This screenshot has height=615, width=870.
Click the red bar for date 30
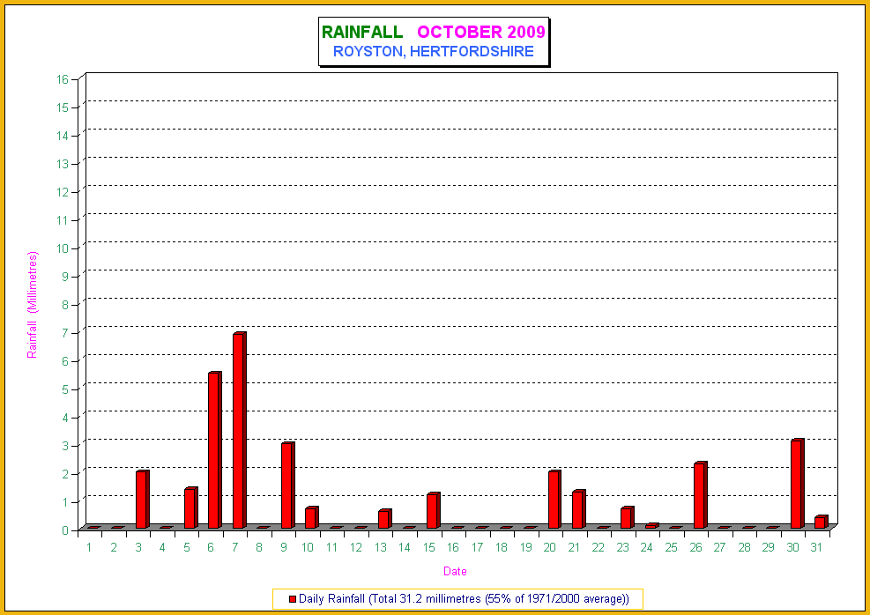[x=797, y=484]
